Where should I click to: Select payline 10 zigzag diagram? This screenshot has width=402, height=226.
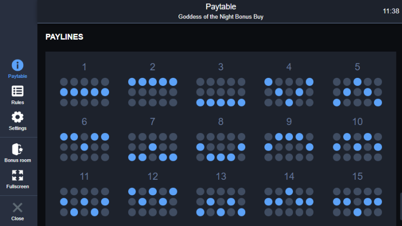pos(357,147)
